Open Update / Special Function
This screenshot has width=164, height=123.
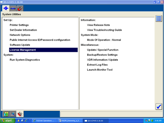103,50
